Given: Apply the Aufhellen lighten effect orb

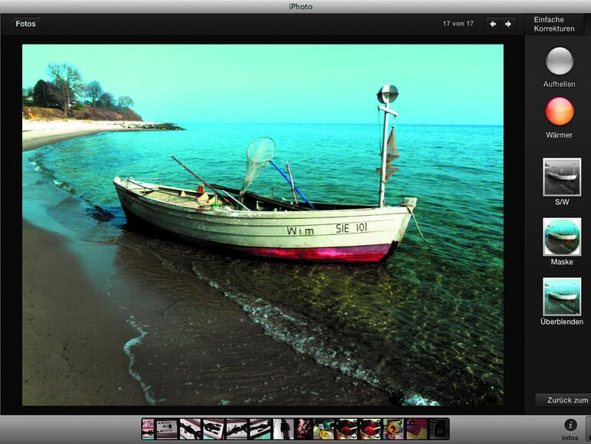Looking at the screenshot, I should (560, 61).
